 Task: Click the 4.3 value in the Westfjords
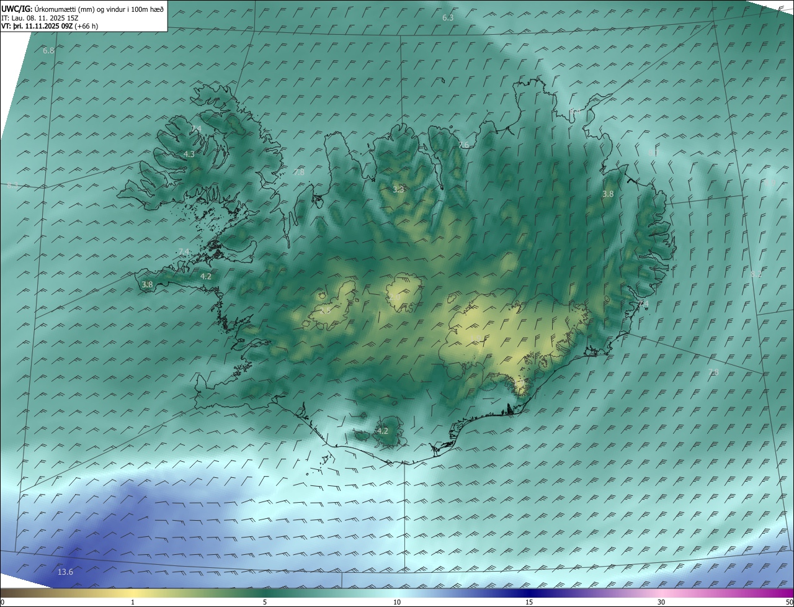pyautogui.click(x=189, y=154)
